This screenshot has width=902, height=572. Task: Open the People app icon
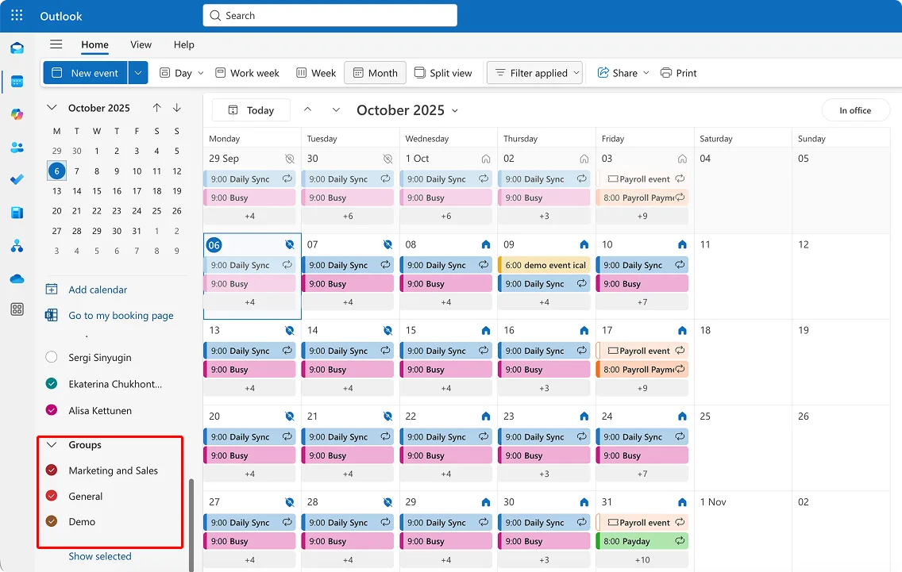tap(17, 148)
